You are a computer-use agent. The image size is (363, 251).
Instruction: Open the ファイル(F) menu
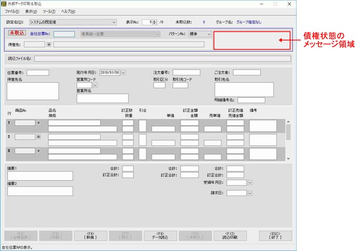click(x=12, y=11)
